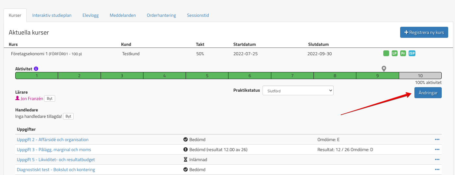Viewport: 455px width, 175px height.
Task: Open options menu for Uppgift 2 row
Action: tap(437, 139)
